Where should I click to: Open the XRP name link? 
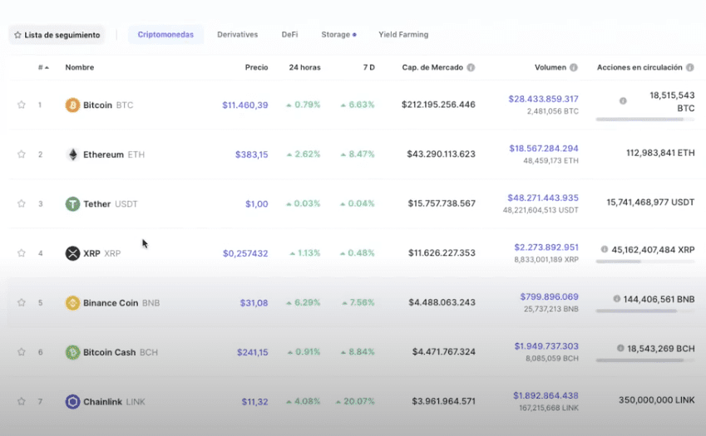[x=101, y=253]
